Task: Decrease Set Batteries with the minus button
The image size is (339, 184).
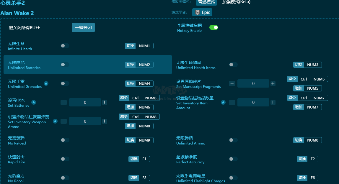Action: [63, 102]
